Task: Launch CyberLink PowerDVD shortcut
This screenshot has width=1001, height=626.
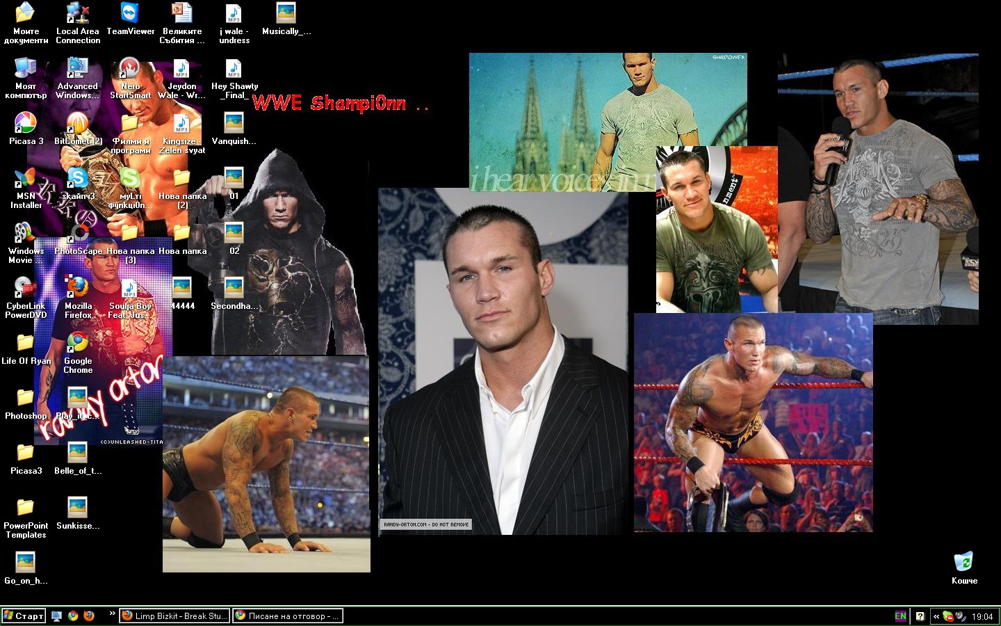Action: tap(26, 298)
